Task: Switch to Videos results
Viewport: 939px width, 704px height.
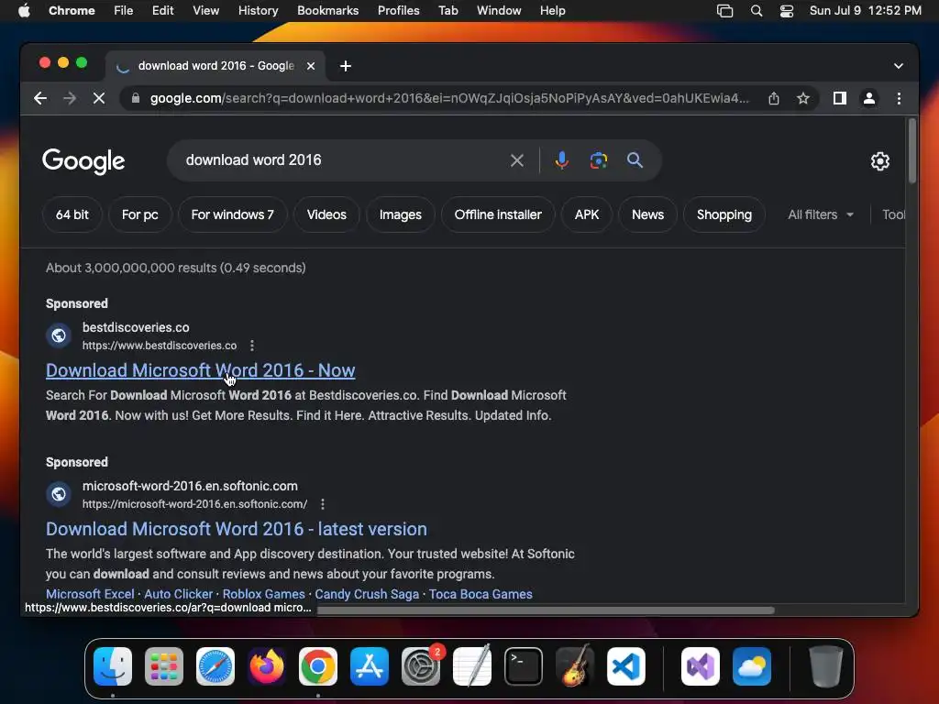Action: [326, 214]
